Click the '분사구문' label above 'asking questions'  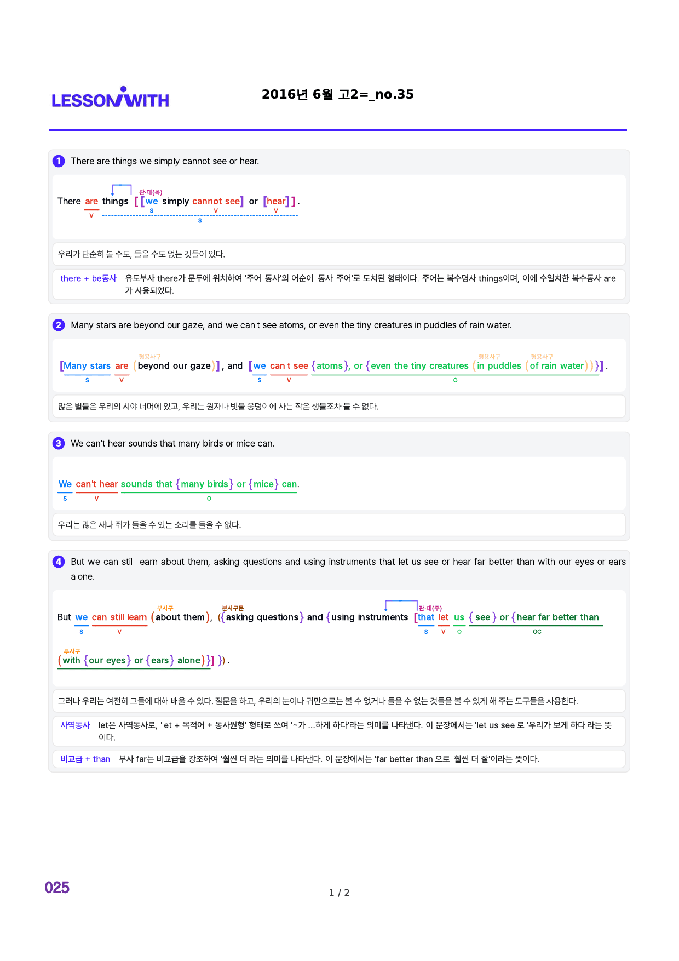[x=233, y=608]
